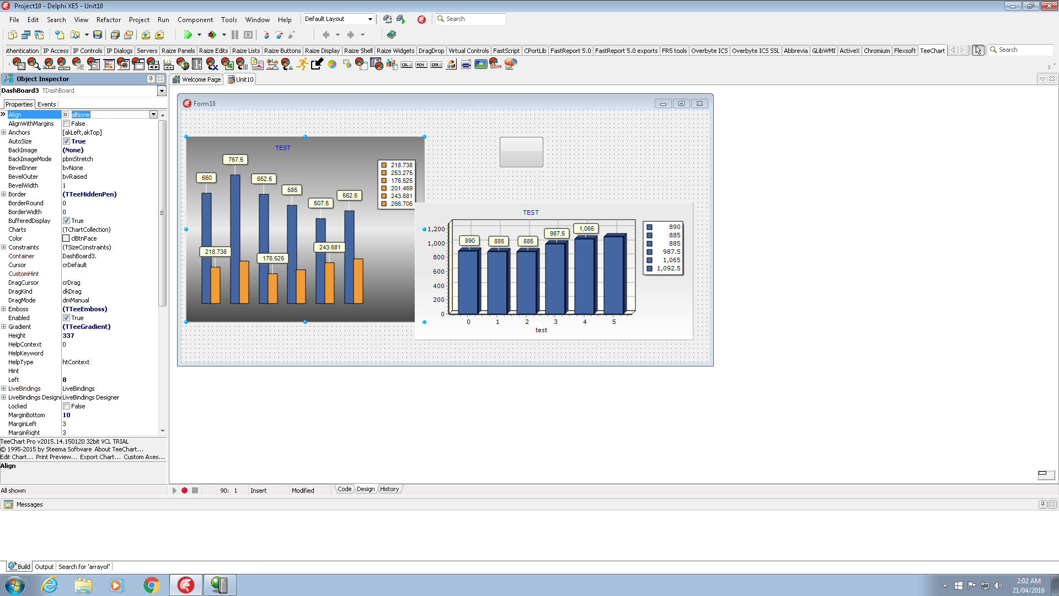Open the Refactor menu
1059x596 pixels.
[108, 20]
